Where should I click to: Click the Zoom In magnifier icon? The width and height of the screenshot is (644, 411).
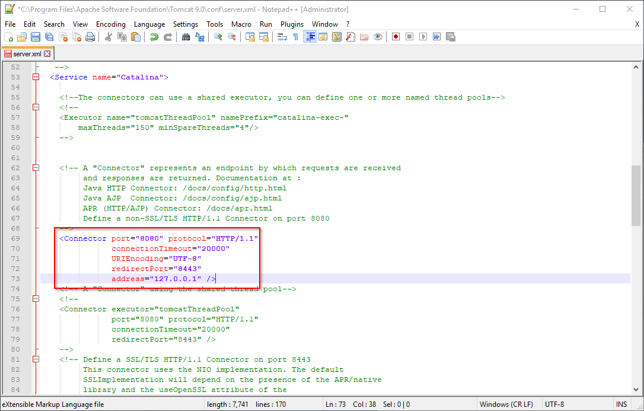click(218, 37)
